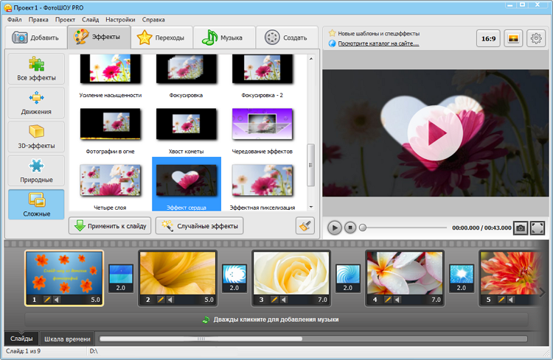Open the Справка menu
Screen dimensions: 553x360
(x=153, y=20)
